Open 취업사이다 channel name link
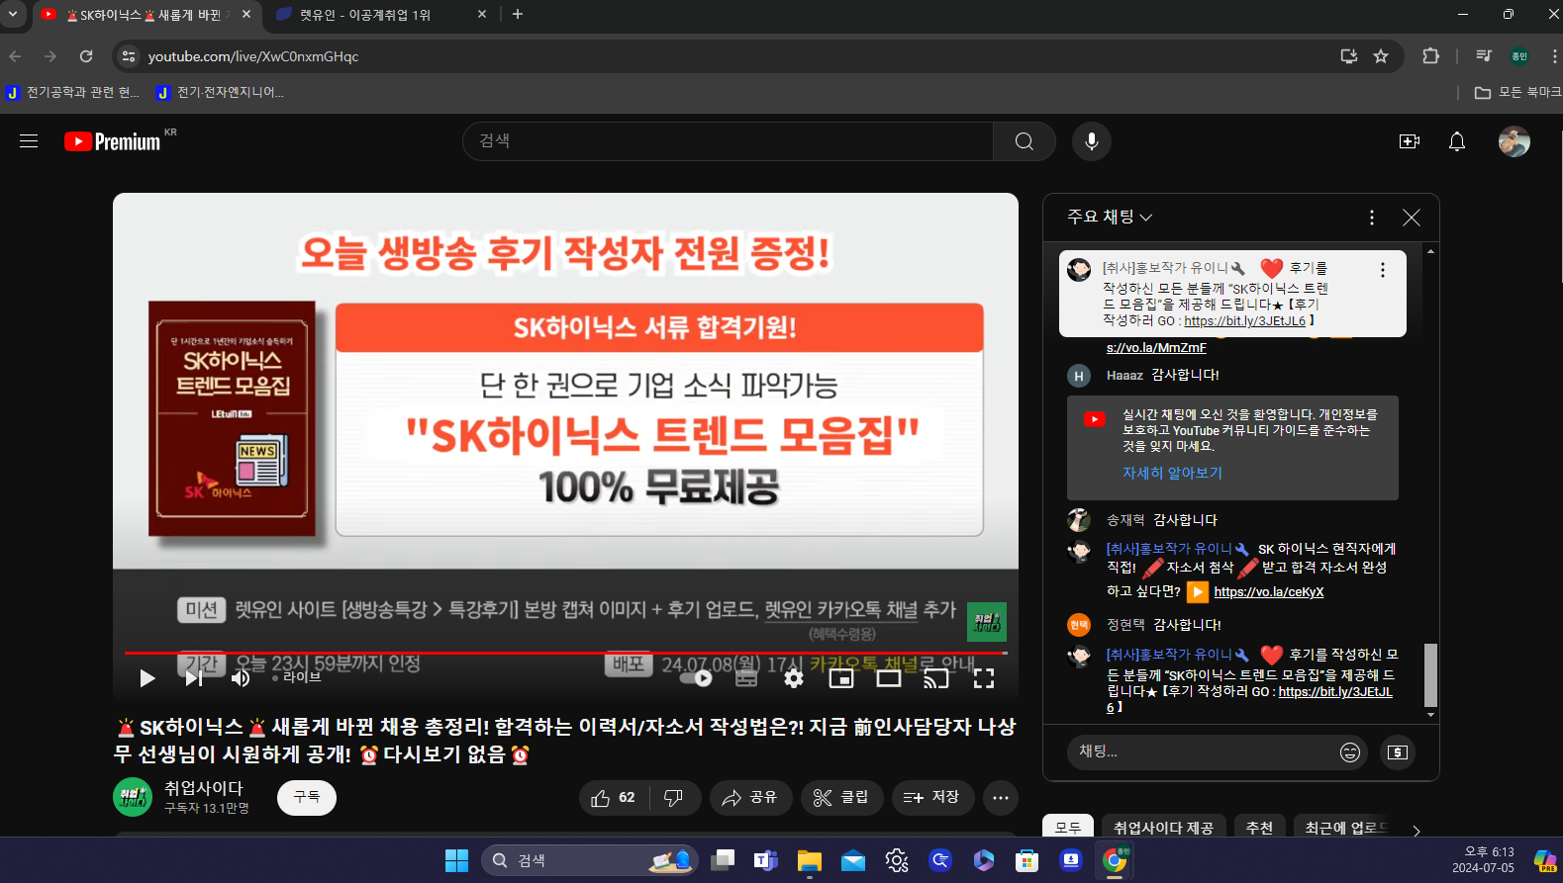Image resolution: width=1563 pixels, height=883 pixels. click(x=203, y=788)
